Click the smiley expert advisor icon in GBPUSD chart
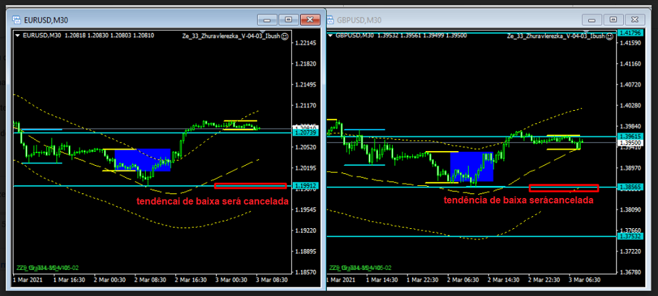 point(610,36)
